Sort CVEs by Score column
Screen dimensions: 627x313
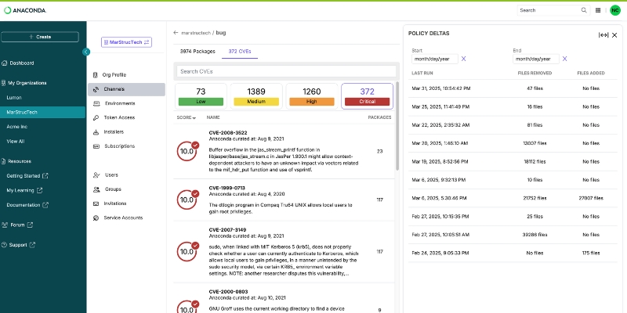pos(187,117)
